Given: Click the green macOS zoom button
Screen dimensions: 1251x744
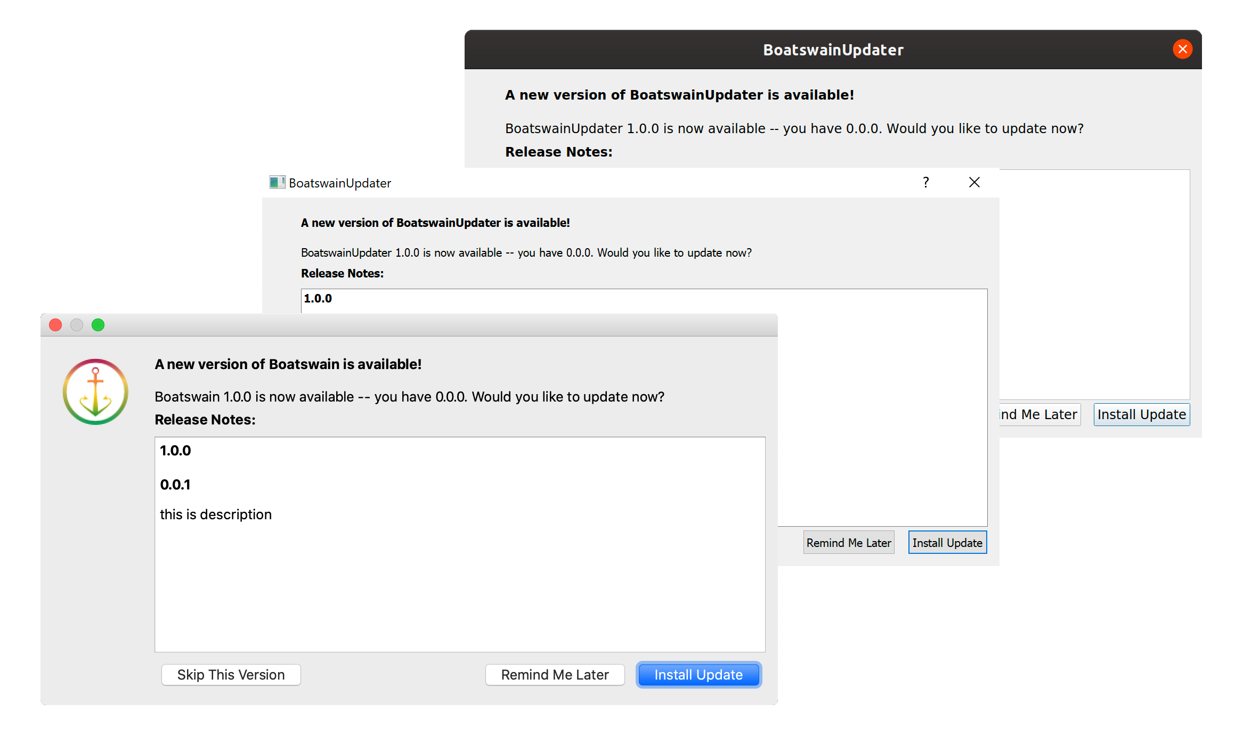Looking at the screenshot, I should (98, 325).
